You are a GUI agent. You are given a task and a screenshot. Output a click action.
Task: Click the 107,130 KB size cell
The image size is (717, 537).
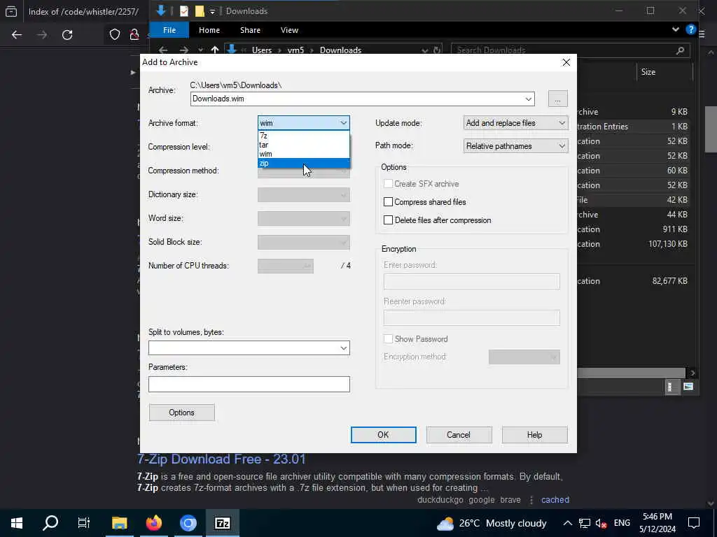tap(667, 244)
